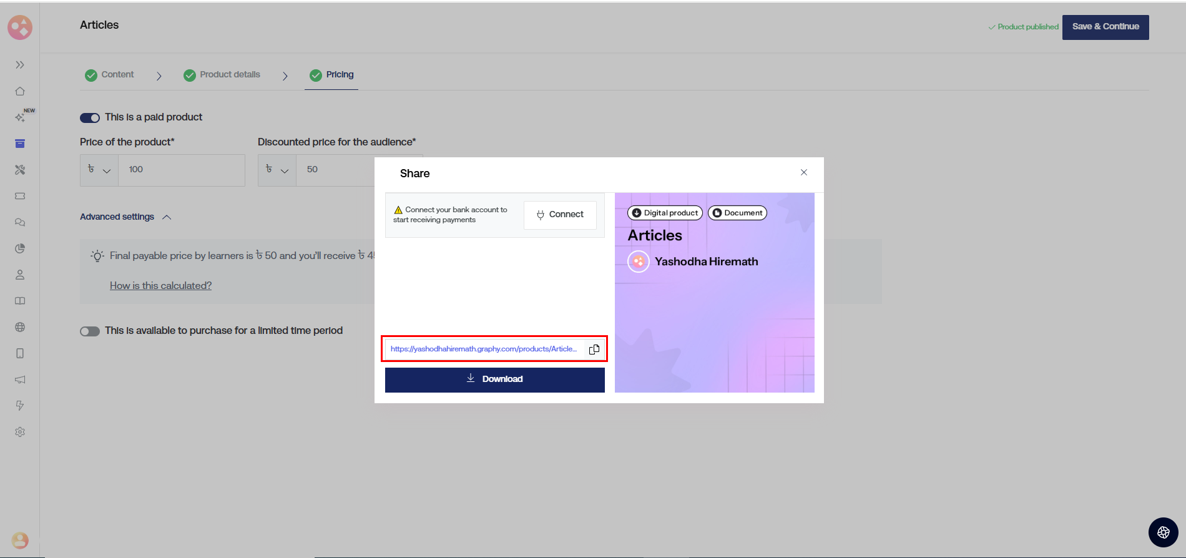Click the copy link icon in Share dialog

click(x=594, y=350)
